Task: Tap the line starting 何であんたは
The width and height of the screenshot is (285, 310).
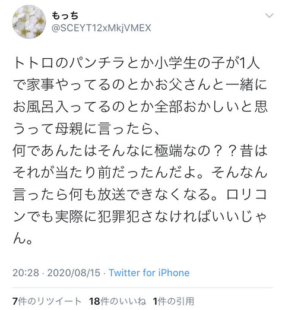Action: coord(140,151)
